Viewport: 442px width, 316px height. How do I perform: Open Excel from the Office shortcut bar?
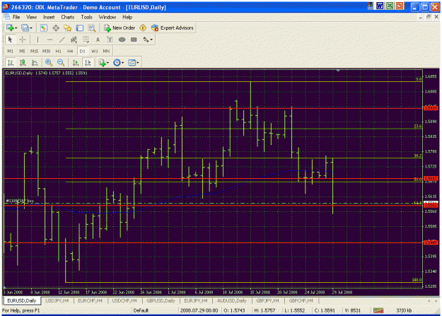point(390,6)
